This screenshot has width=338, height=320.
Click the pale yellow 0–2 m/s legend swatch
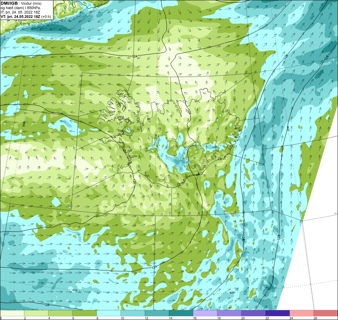tap(12, 313)
